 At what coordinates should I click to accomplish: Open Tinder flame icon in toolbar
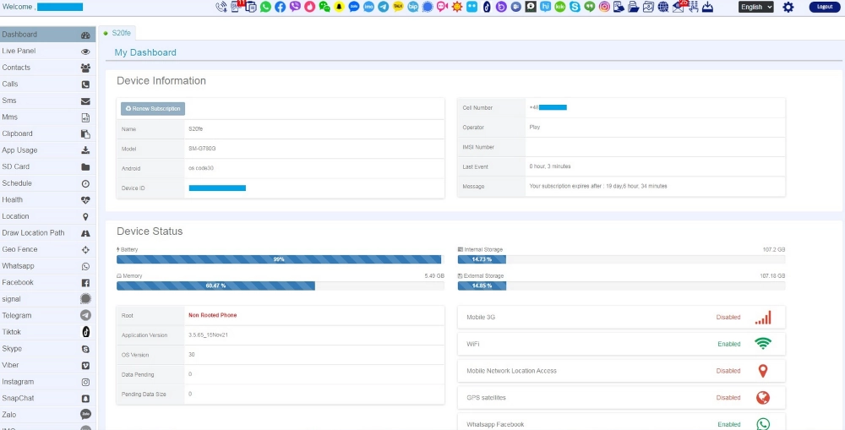pos(310,7)
